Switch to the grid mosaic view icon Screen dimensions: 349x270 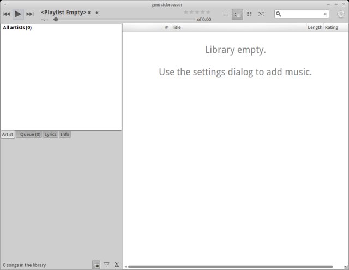click(249, 14)
